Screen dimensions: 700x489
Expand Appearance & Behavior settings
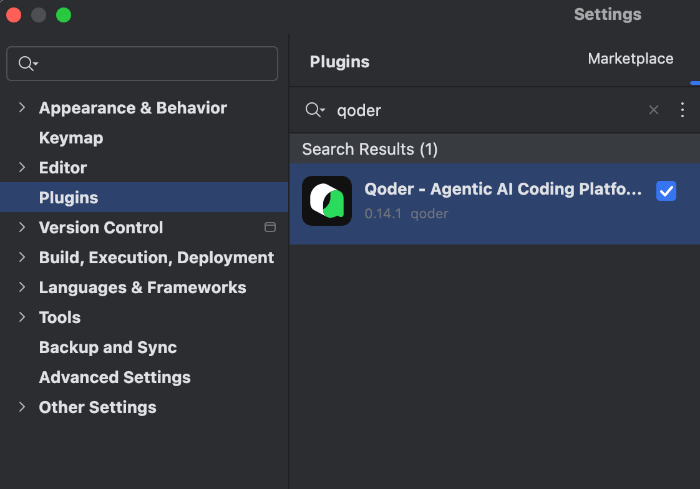22,108
